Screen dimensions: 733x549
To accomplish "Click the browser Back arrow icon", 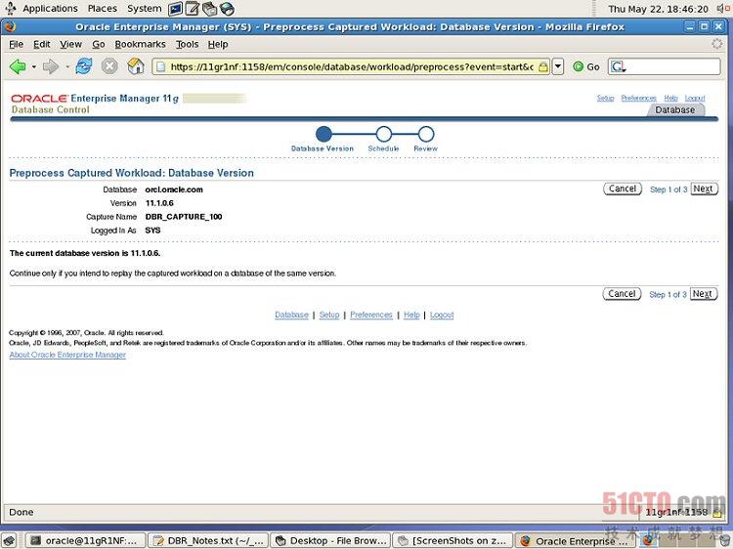I will point(18,66).
